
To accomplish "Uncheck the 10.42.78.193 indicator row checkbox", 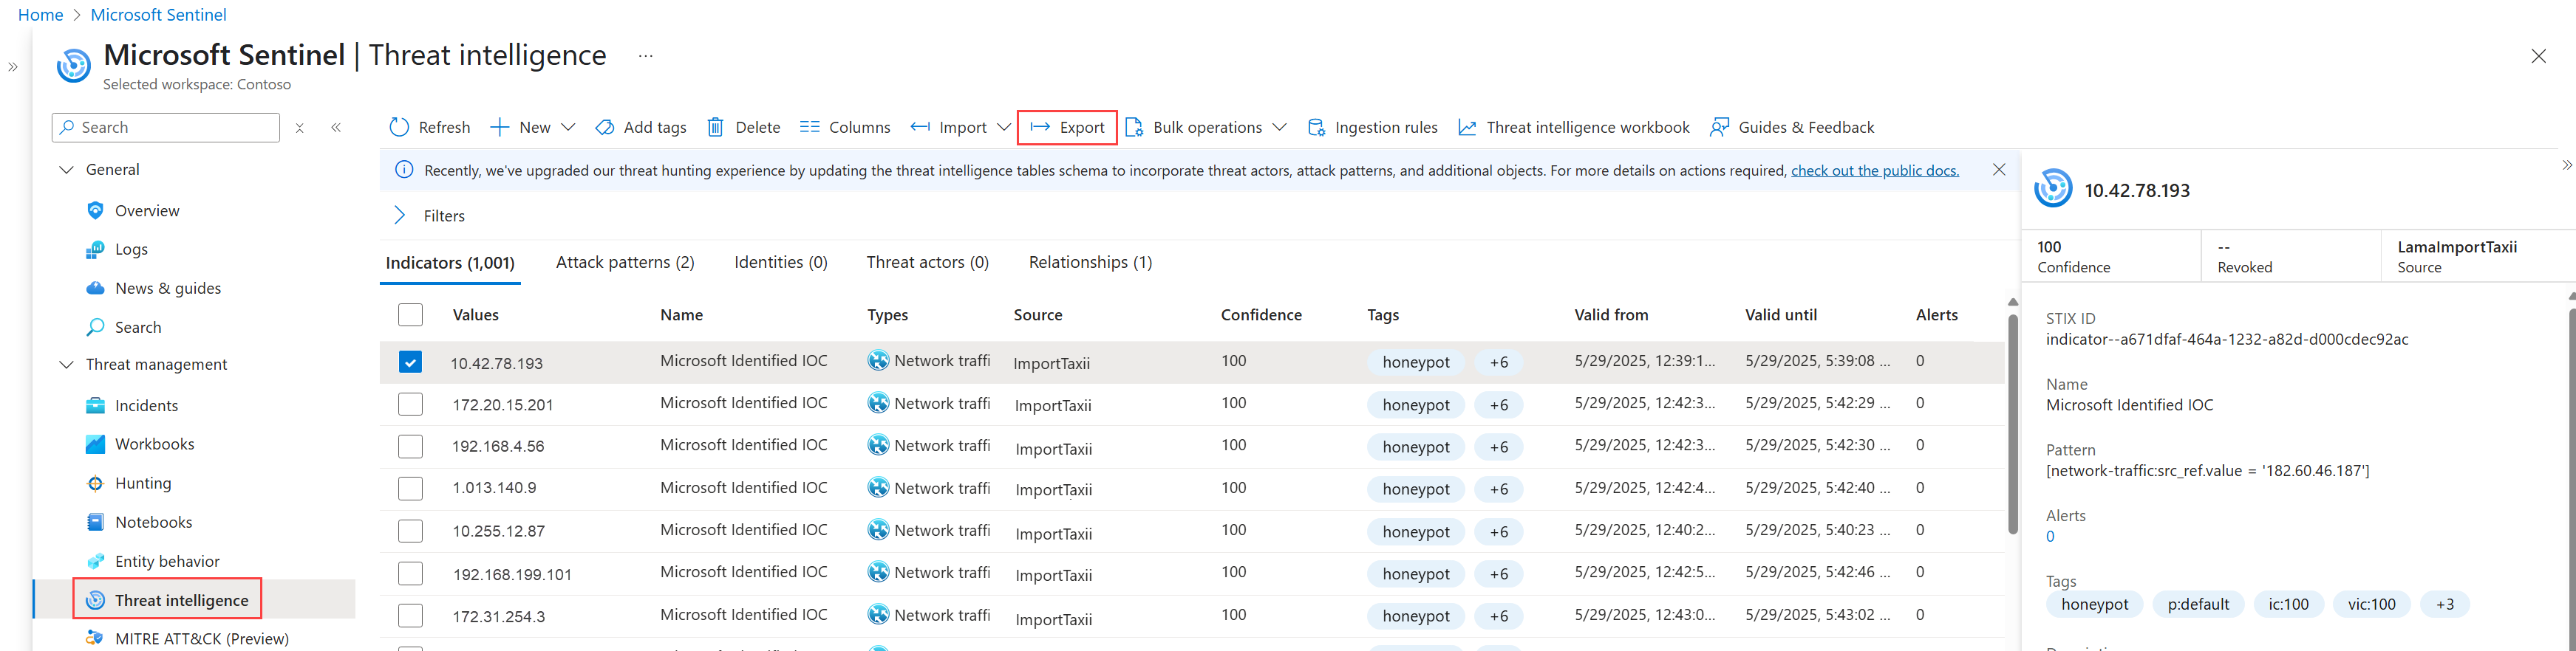I will tap(410, 362).
